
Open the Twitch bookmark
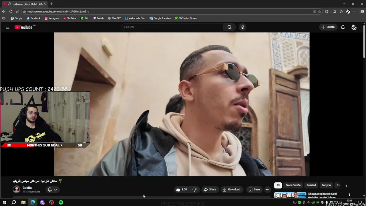click(x=98, y=18)
